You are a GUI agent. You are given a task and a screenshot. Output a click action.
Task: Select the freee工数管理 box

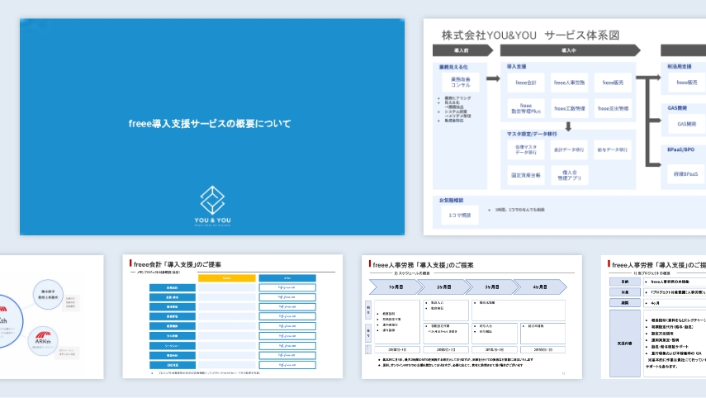(569, 108)
